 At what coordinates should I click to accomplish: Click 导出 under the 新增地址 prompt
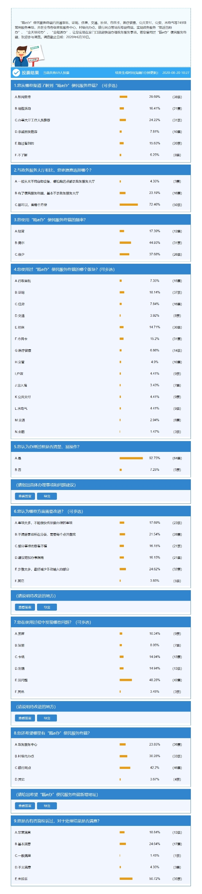(x=47, y=806)
